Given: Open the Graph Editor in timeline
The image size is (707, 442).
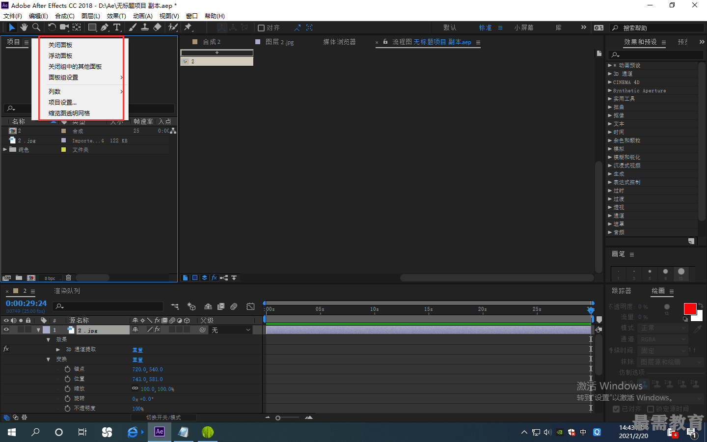Looking at the screenshot, I should pos(250,306).
